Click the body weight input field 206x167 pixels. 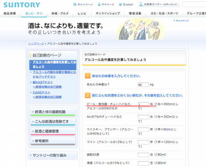click(x=143, y=85)
